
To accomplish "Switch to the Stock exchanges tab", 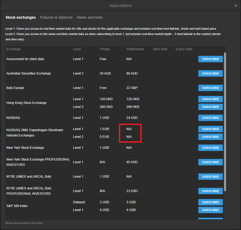I will click(21, 17).
